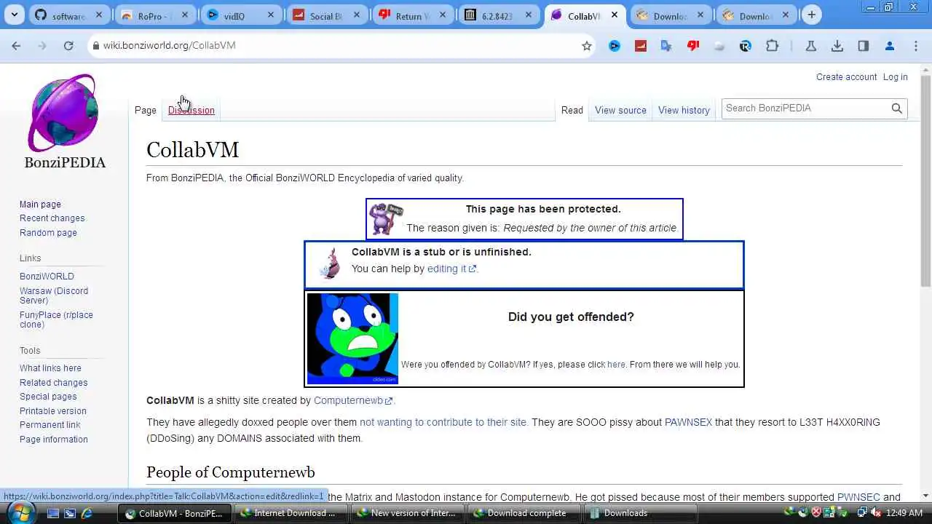This screenshot has width=932, height=524.
Task: Open the Google Translate extension icon
Action: [x=666, y=46]
